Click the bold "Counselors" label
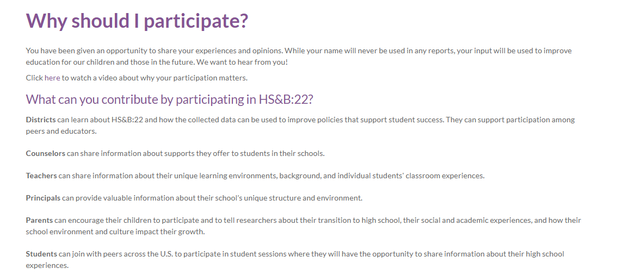Image resolution: width=641 pixels, height=275 pixels. coord(46,153)
